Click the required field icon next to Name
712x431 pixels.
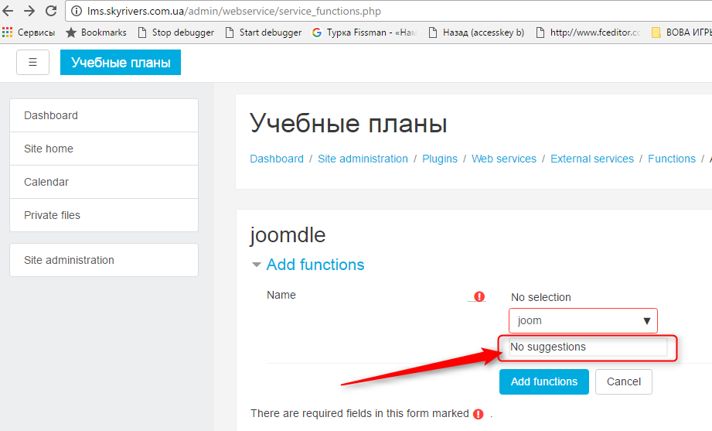pyautogui.click(x=479, y=296)
